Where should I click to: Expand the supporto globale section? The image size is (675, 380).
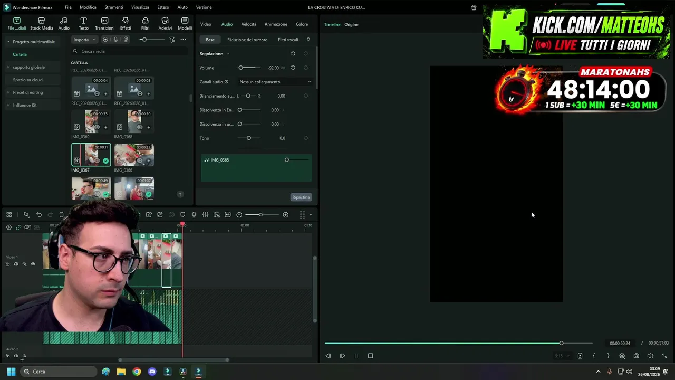8,67
